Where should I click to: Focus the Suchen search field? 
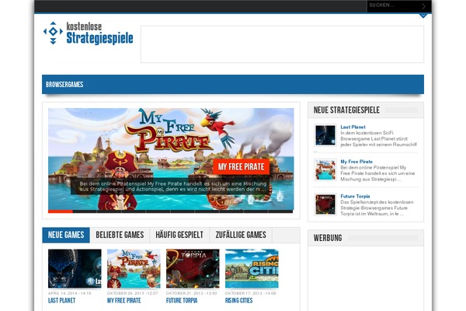click(393, 5)
